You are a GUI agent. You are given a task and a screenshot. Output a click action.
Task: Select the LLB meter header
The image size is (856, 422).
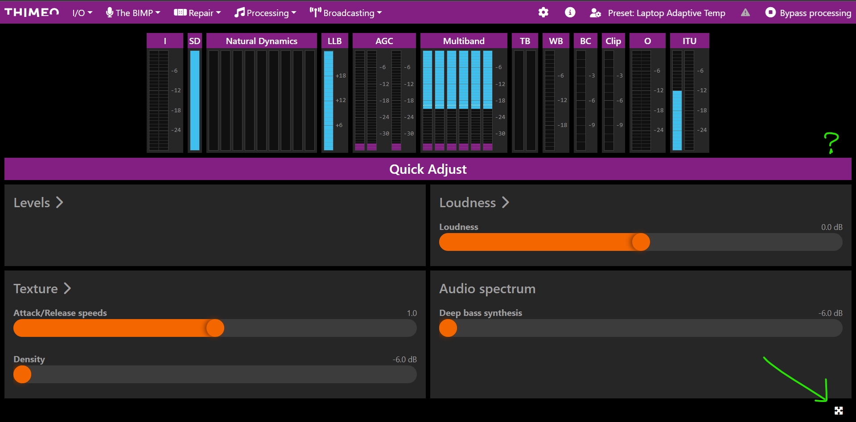click(334, 41)
